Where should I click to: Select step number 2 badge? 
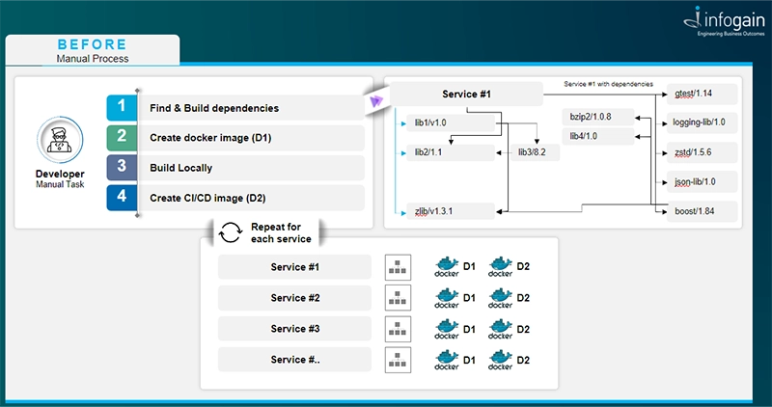tap(122, 138)
